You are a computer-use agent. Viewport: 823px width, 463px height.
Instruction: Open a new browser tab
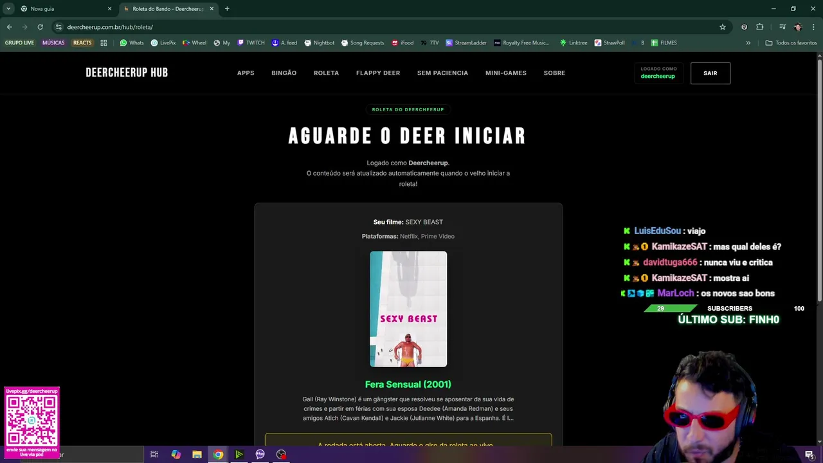pos(227,9)
